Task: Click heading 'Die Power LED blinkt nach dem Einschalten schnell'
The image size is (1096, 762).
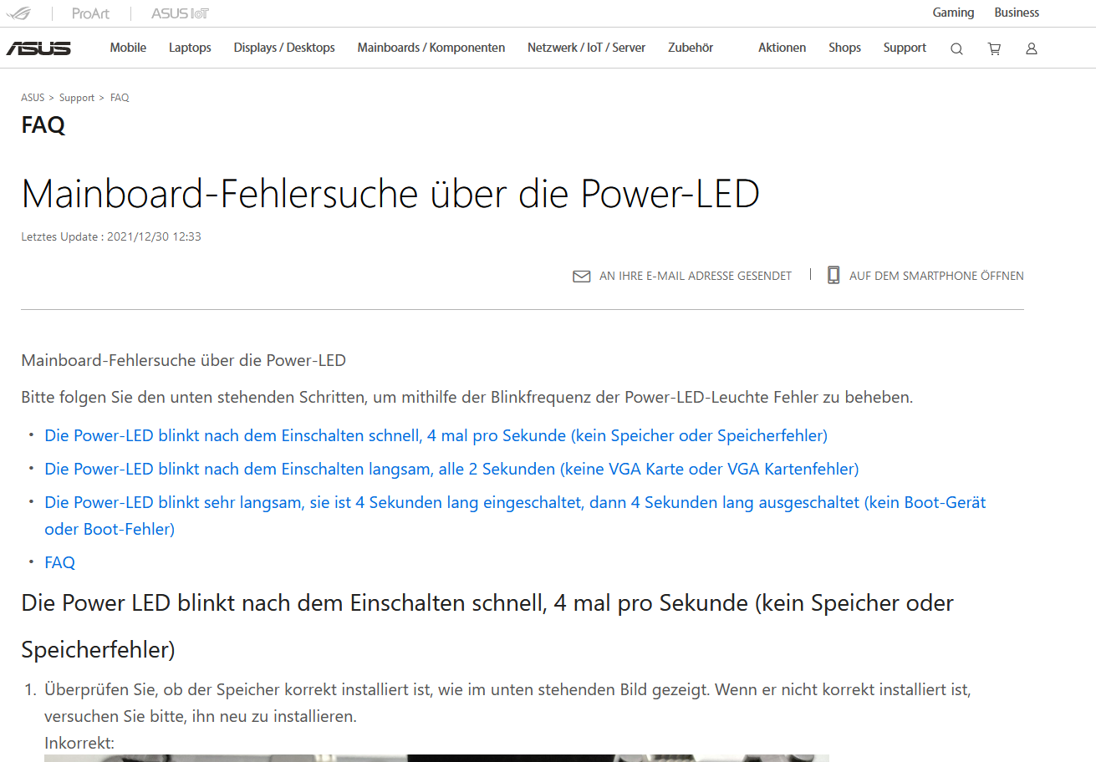Action: click(x=487, y=626)
